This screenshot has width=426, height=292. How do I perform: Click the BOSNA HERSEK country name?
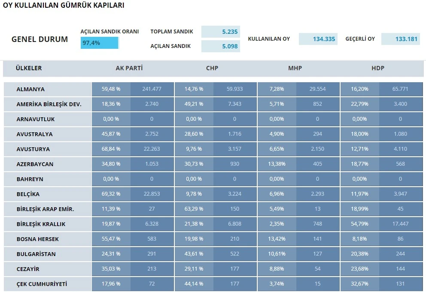37,239
